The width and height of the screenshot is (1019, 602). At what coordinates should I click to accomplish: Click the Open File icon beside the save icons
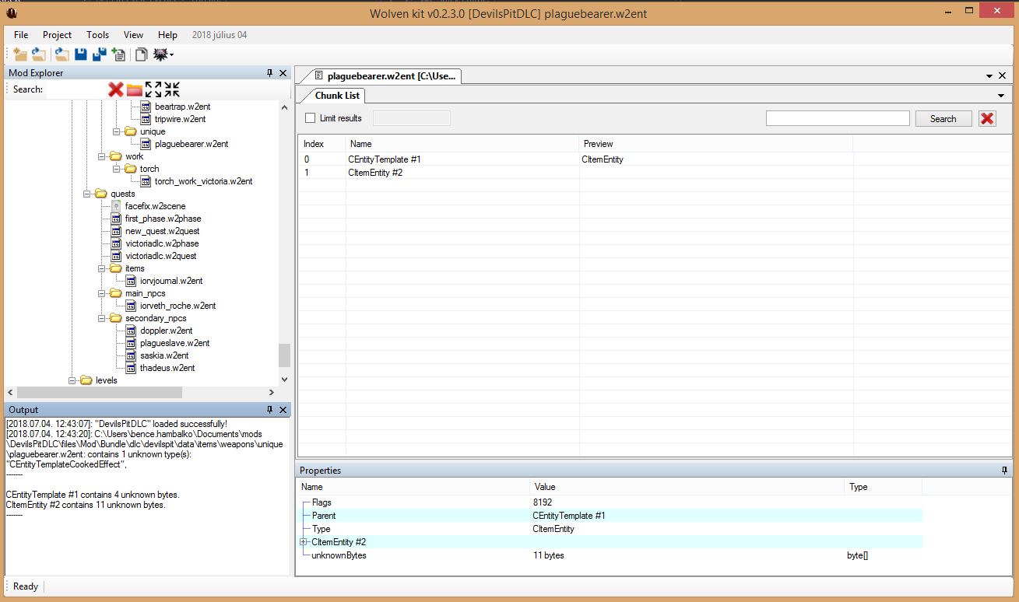click(62, 54)
